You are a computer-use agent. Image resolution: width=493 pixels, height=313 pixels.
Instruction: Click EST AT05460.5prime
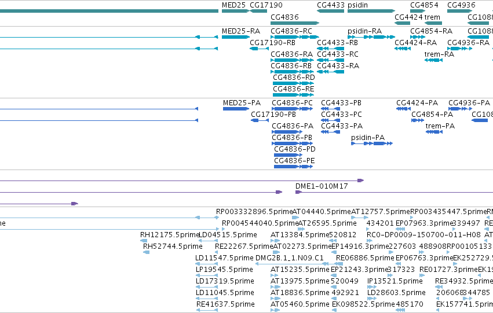point(275,310)
